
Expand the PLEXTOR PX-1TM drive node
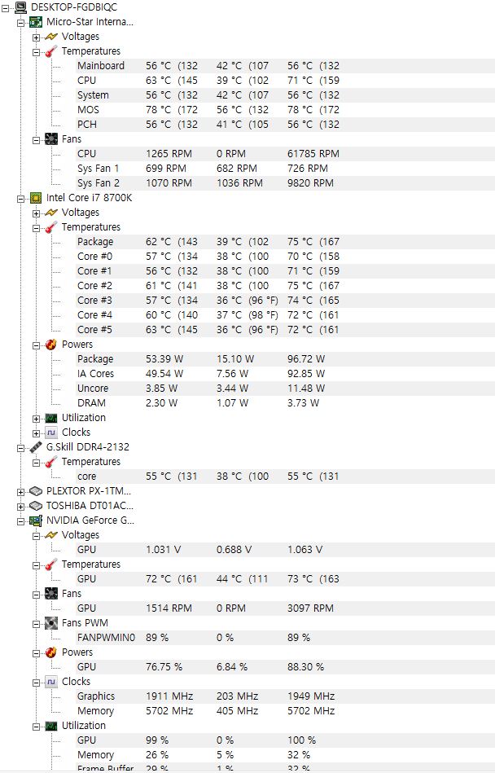[x=21, y=491]
